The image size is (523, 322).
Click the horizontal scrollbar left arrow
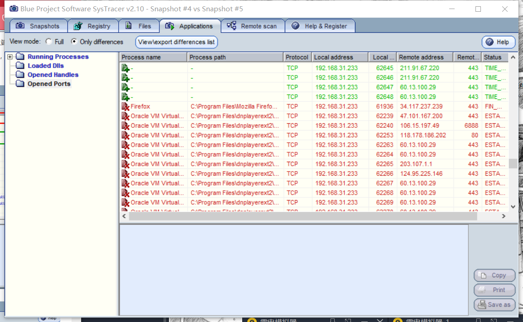124,216
